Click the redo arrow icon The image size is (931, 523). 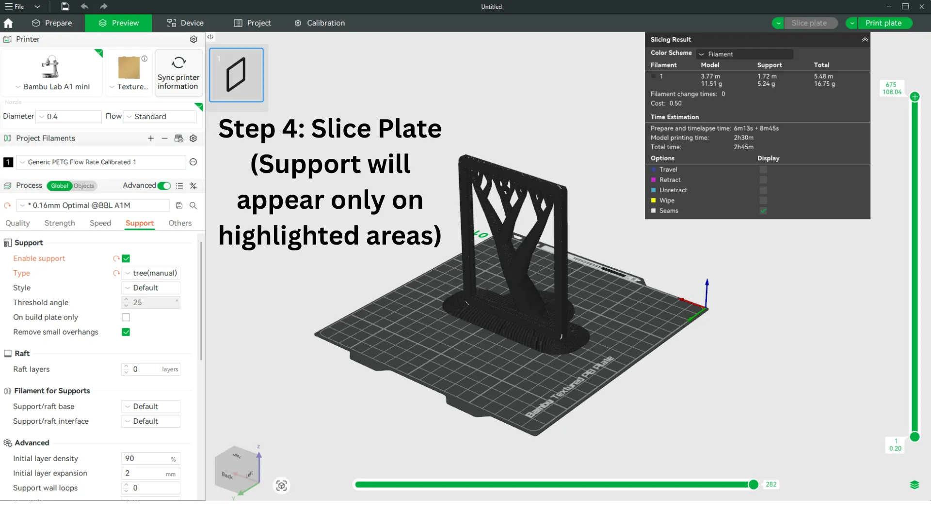coord(103,7)
